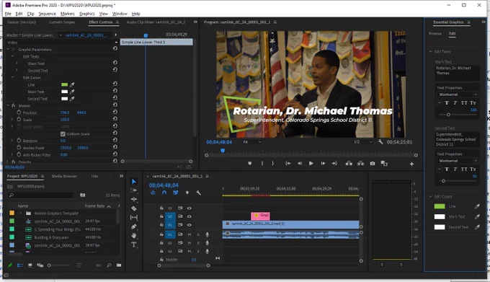The height and width of the screenshot is (282, 490).
Task: Open the Sequence menu
Action: (x=47, y=14)
